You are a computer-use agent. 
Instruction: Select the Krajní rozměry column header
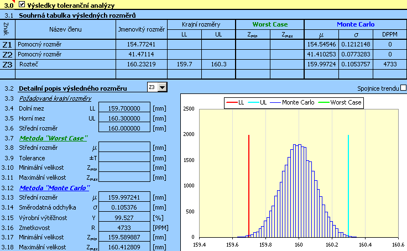[x=201, y=24]
